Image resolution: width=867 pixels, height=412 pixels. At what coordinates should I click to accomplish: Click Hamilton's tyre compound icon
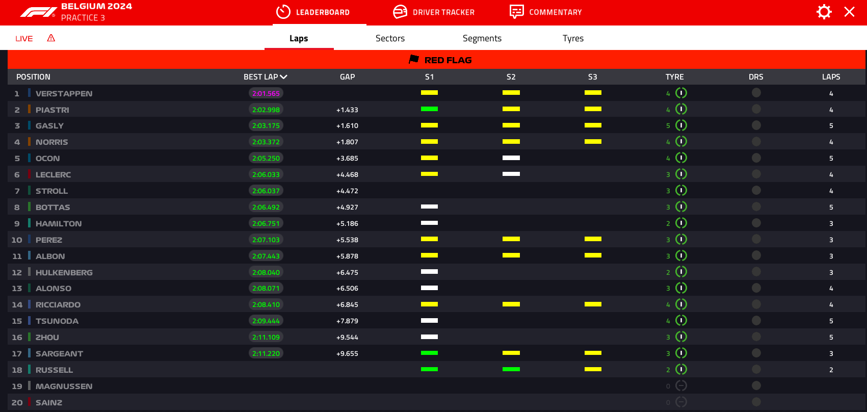point(681,223)
